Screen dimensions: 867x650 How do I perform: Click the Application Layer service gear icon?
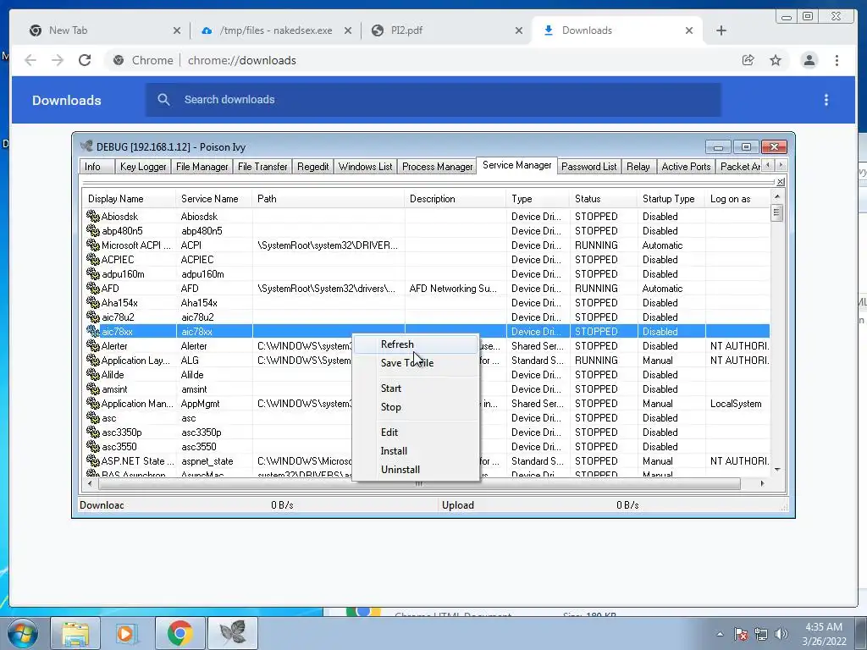(93, 360)
